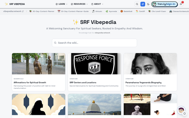Open the Cfa-Level1-Exam wiki link
This screenshot has width=189, height=118.
point(157,11)
